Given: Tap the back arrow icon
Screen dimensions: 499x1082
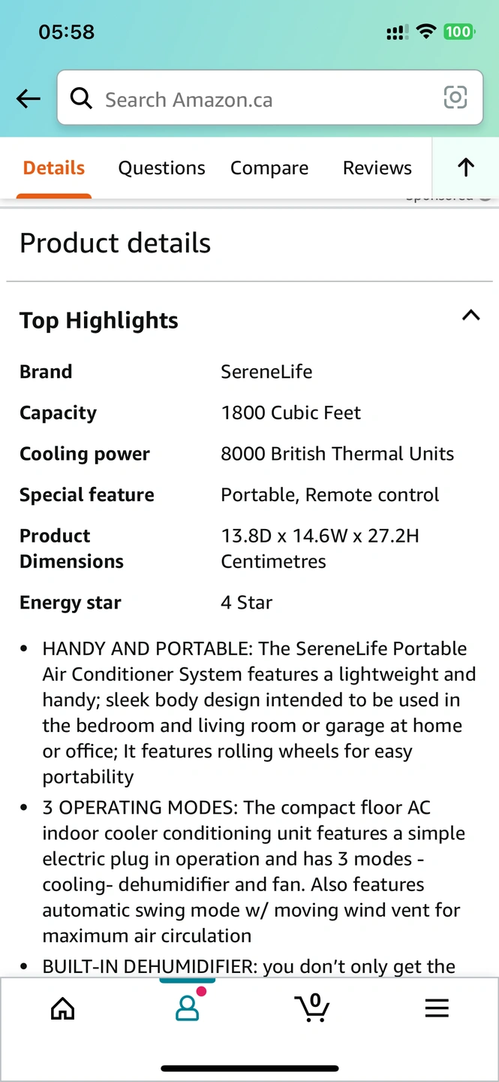Looking at the screenshot, I should 29,98.
